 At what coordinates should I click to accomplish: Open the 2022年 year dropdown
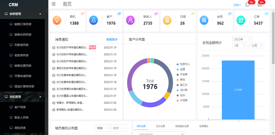coord(242,39)
